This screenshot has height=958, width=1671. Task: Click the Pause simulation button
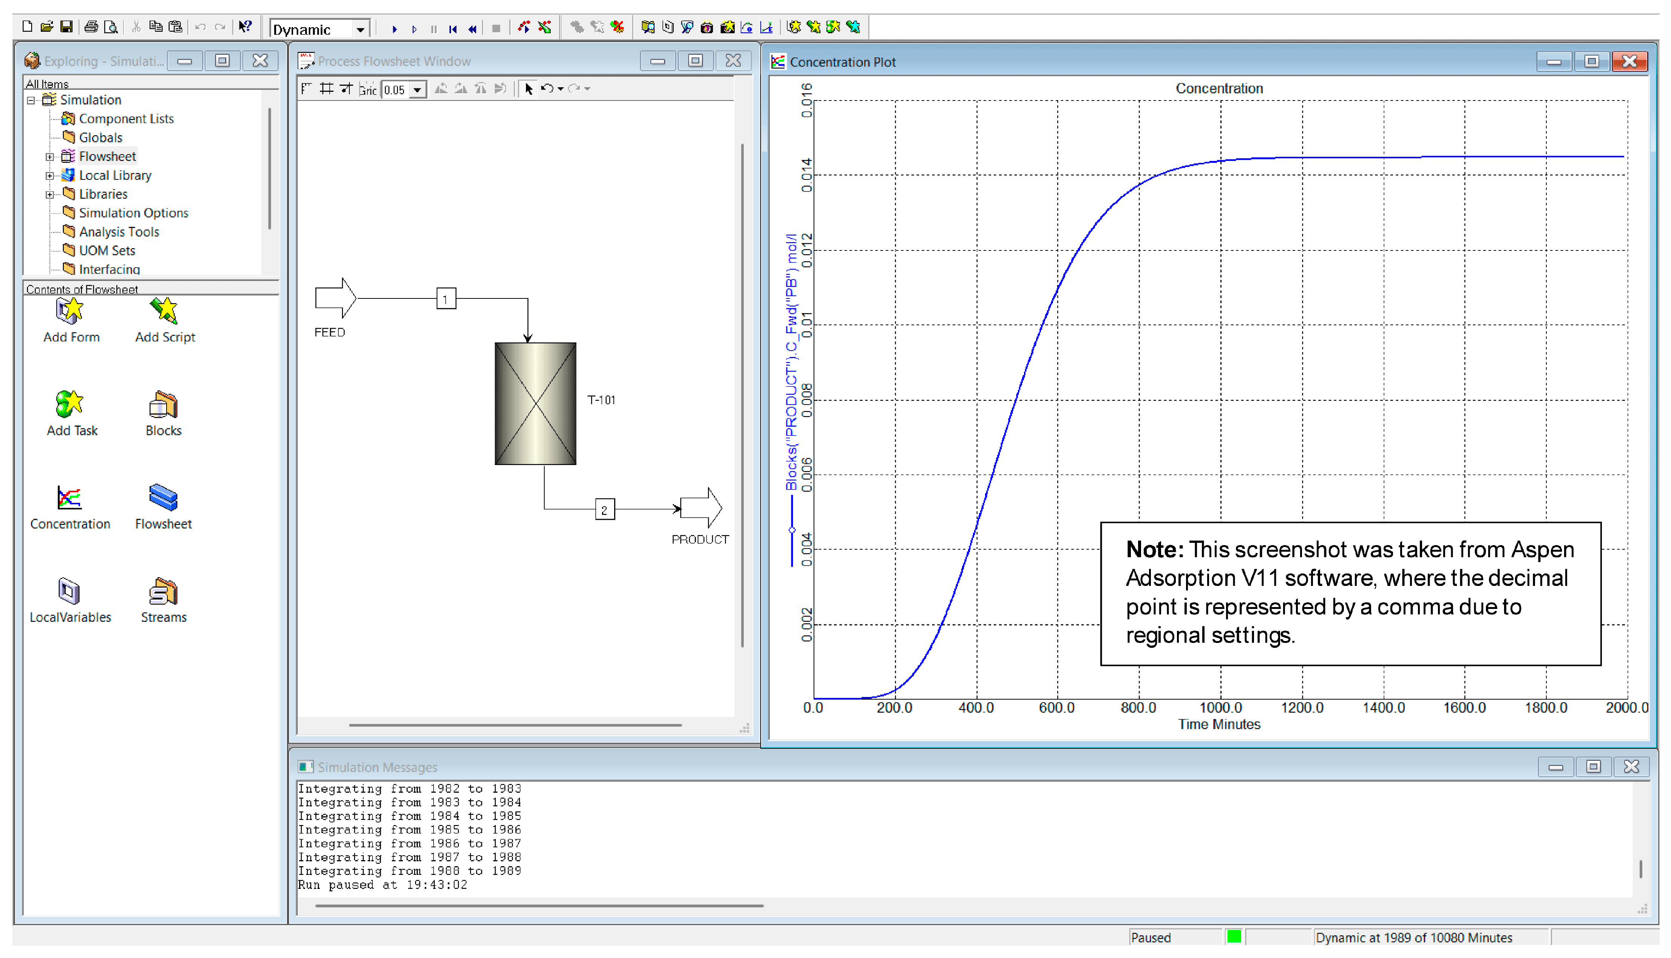434,29
